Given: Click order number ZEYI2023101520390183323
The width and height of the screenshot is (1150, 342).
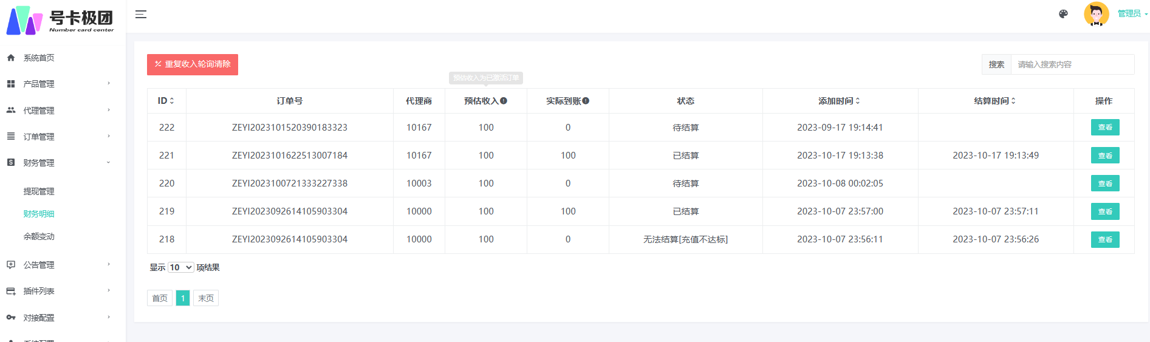Looking at the screenshot, I should tap(290, 128).
